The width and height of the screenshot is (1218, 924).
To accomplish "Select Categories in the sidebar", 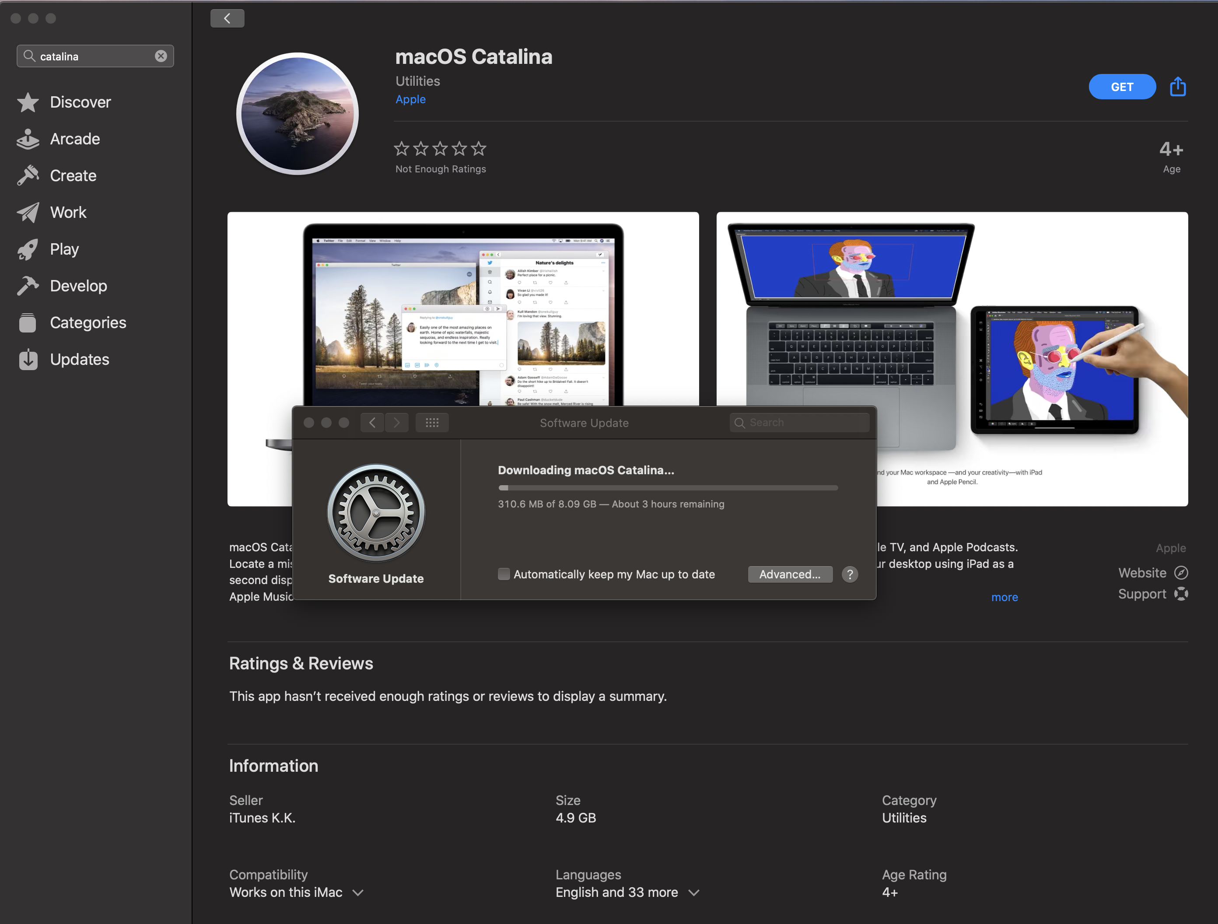I will (87, 322).
